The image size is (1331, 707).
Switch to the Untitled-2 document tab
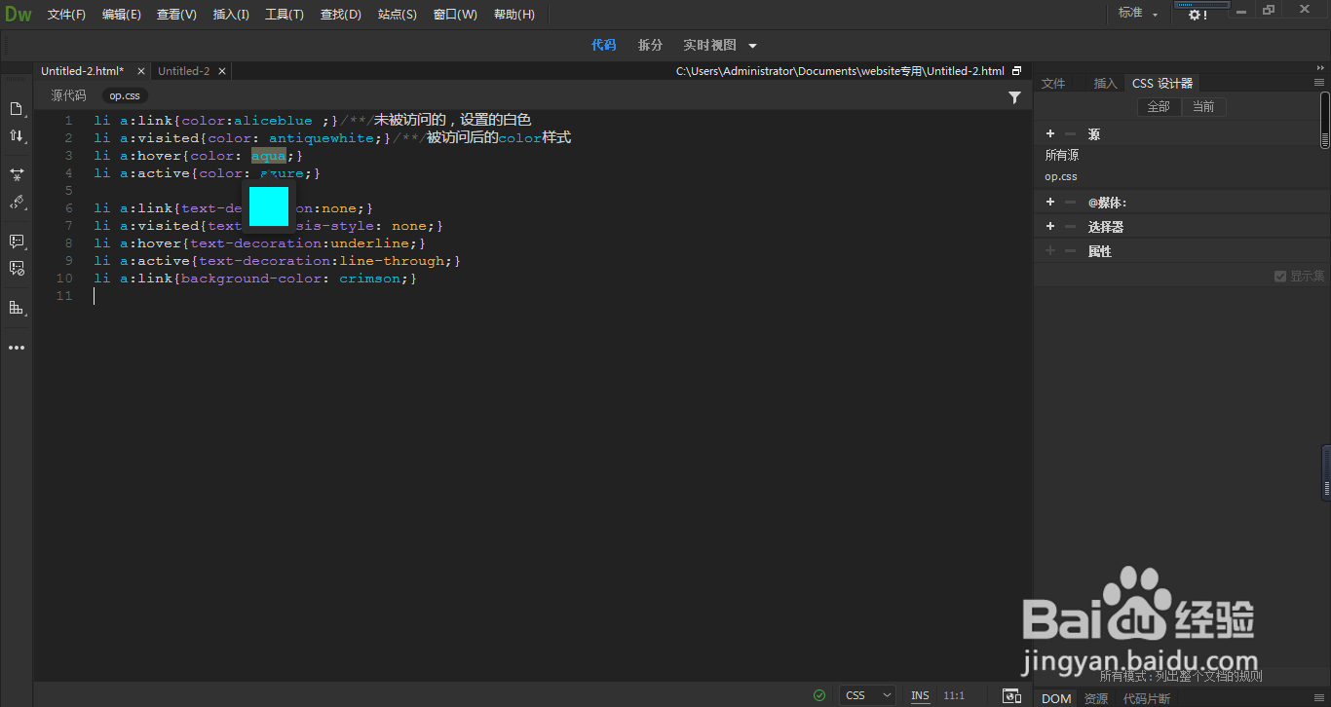click(184, 71)
